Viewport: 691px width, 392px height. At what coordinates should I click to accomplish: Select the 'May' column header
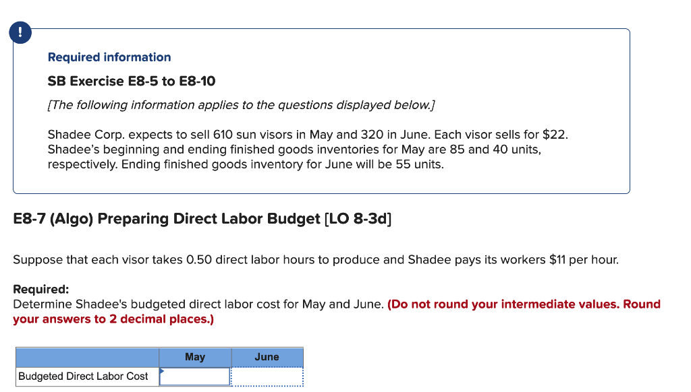coord(194,357)
